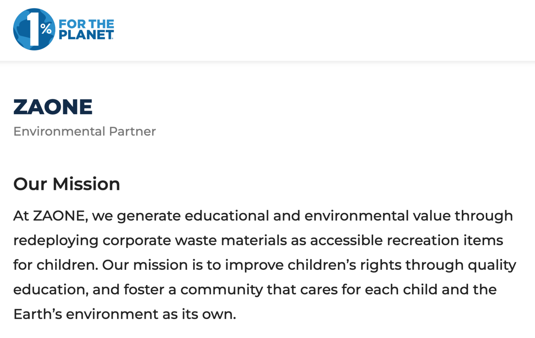Click the words FOR THE in the header logo

pyautogui.click(x=86, y=24)
